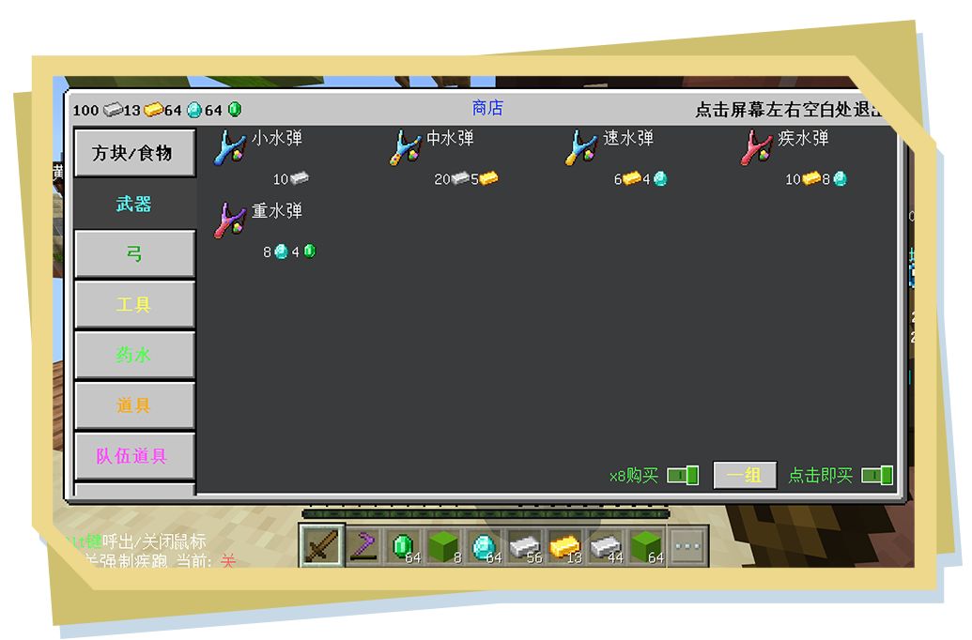Click the 点击屏幕左右空白处退出 hint text
This screenshot has height=640, width=972.
point(788,110)
